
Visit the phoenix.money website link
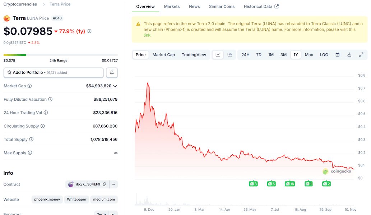[47, 199]
